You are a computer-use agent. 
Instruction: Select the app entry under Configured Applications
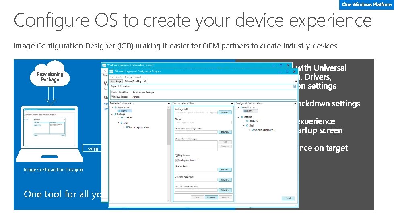[x=250, y=111]
